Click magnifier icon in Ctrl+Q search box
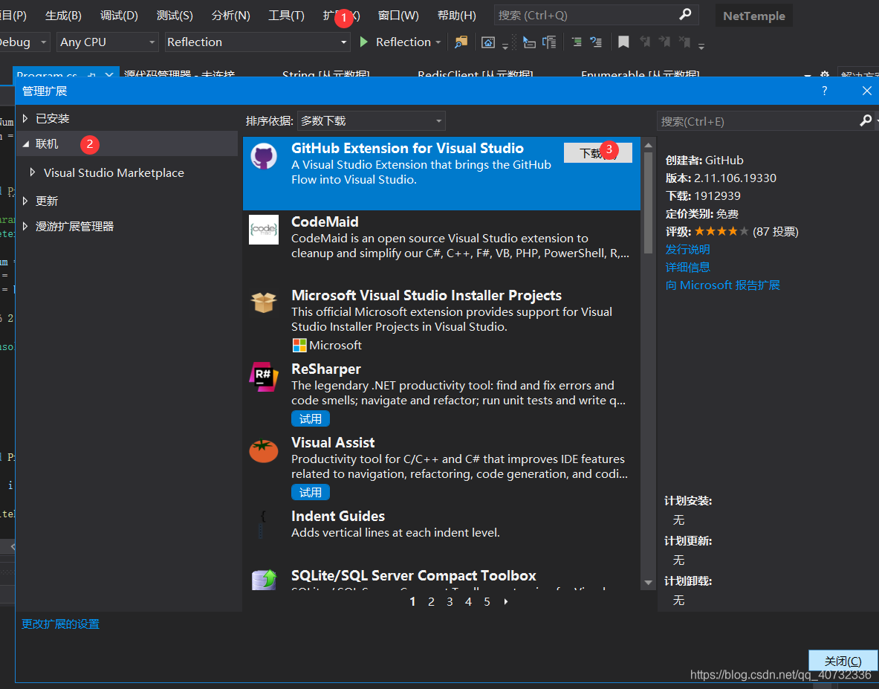This screenshot has height=689, width=879. coord(685,15)
